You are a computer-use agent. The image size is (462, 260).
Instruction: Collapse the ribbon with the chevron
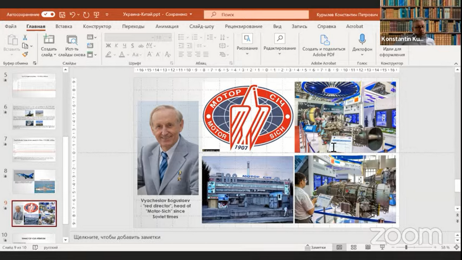[456, 64]
